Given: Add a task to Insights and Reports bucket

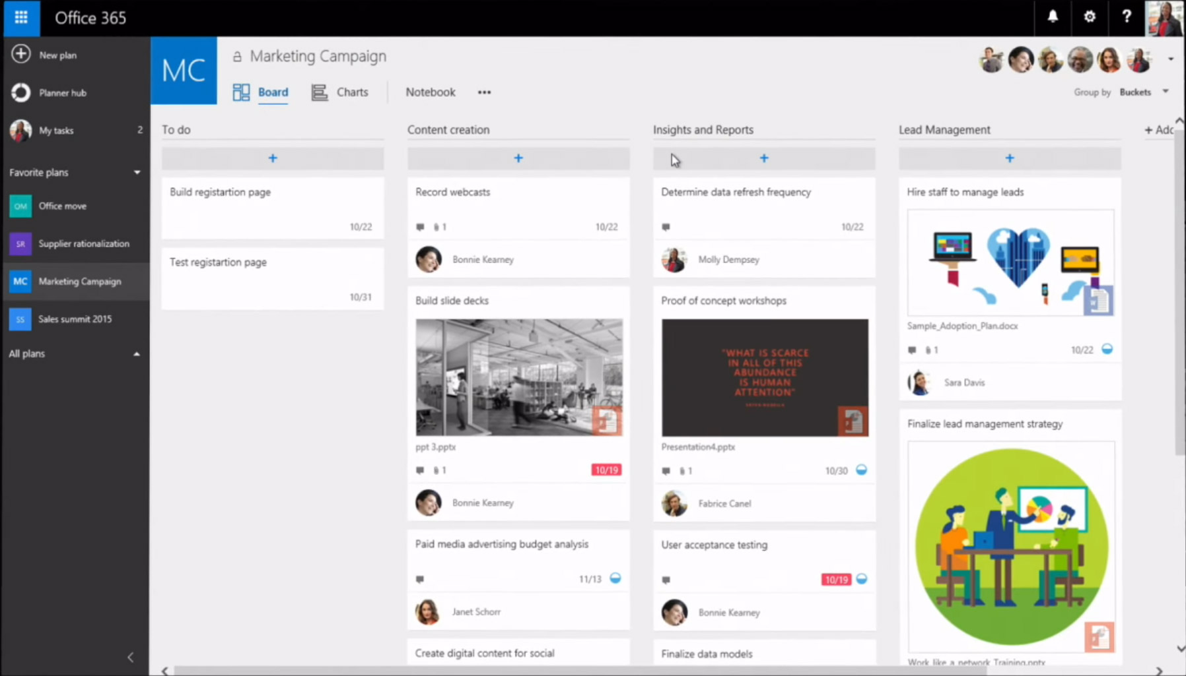Looking at the screenshot, I should point(764,158).
